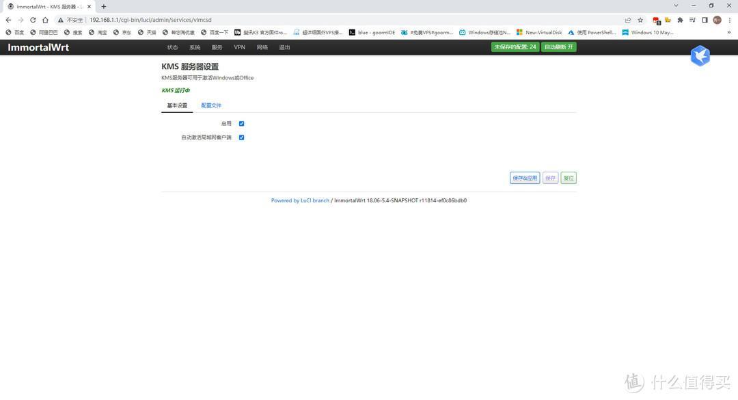Open the VPN menu item

pos(240,47)
